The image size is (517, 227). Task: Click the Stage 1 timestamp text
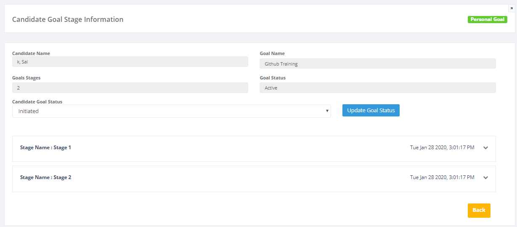tap(442, 148)
